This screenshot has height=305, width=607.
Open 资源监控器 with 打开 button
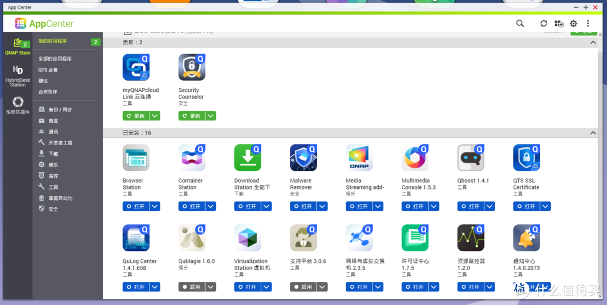[x=471, y=287]
